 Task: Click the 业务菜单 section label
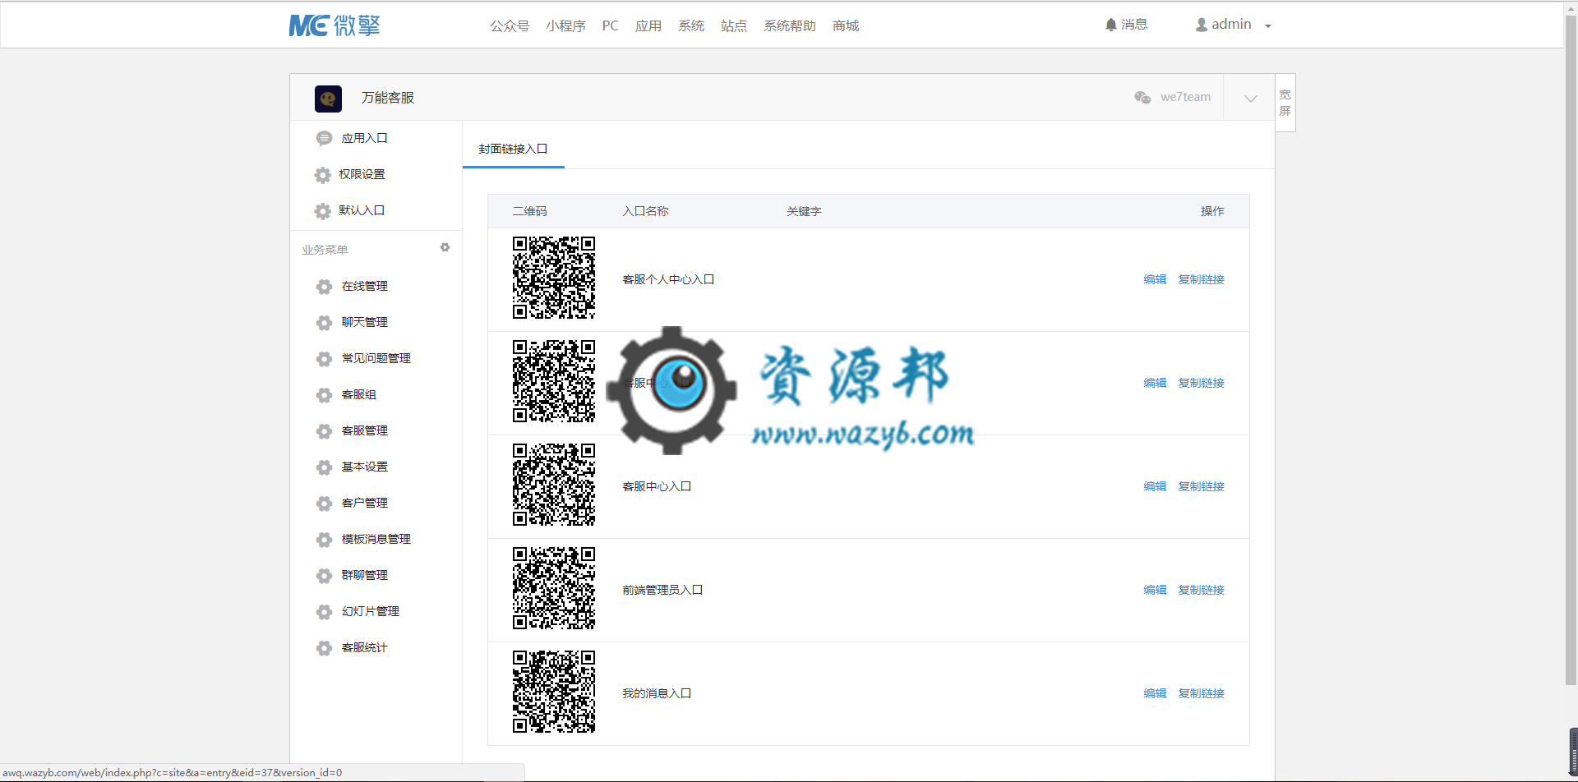click(x=325, y=250)
